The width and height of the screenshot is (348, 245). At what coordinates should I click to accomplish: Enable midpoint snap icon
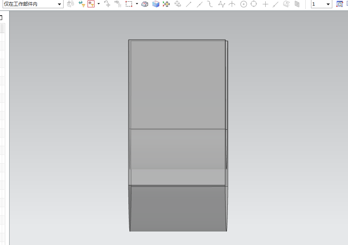click(x=199, y=4)
